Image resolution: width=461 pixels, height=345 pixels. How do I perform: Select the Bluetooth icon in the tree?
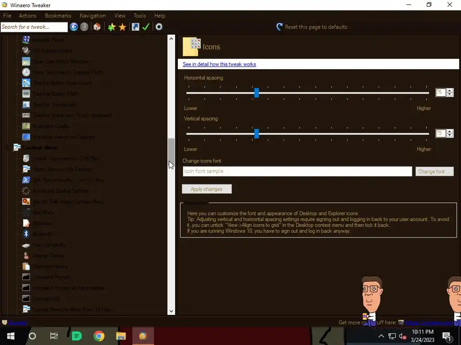(26, 234)
